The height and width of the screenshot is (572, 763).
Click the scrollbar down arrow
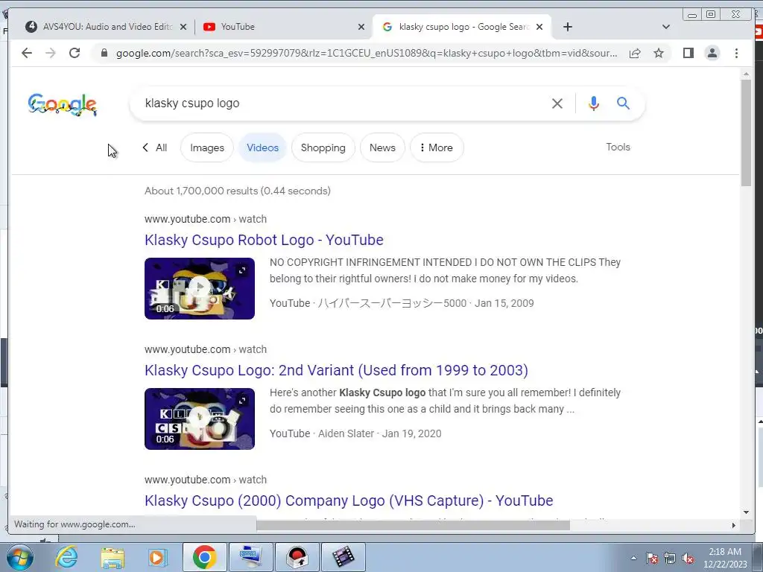pyautogui.click(x=746, y=512)
